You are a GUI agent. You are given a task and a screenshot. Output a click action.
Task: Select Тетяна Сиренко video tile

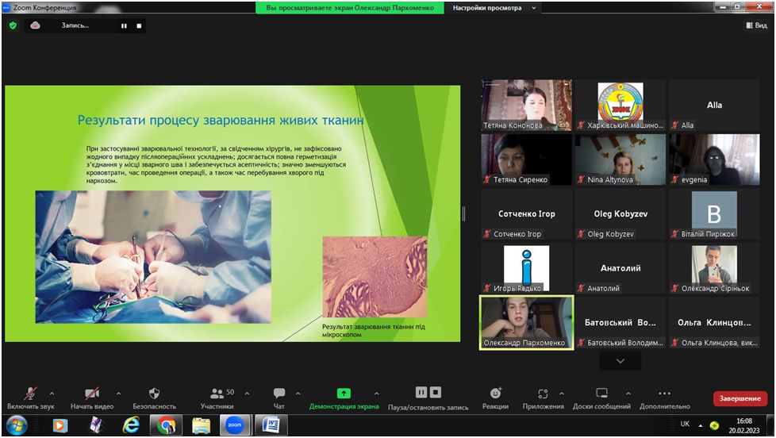(x=527, y=159)
